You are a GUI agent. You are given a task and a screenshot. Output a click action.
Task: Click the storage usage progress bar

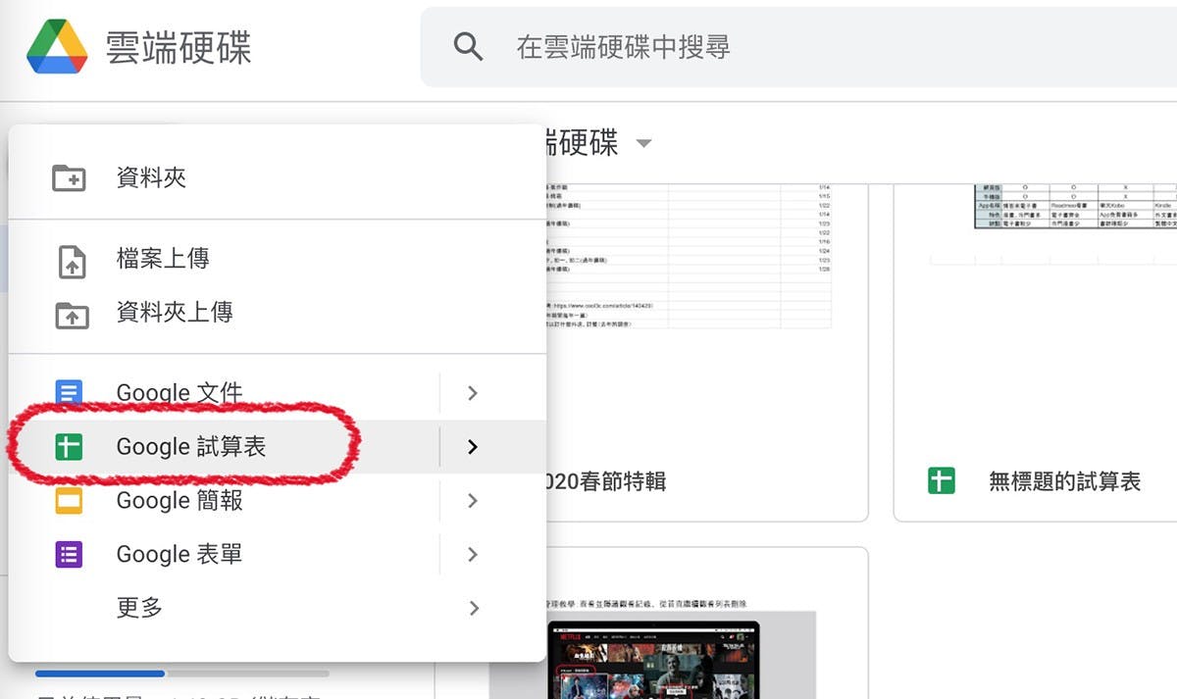(182, 674)
